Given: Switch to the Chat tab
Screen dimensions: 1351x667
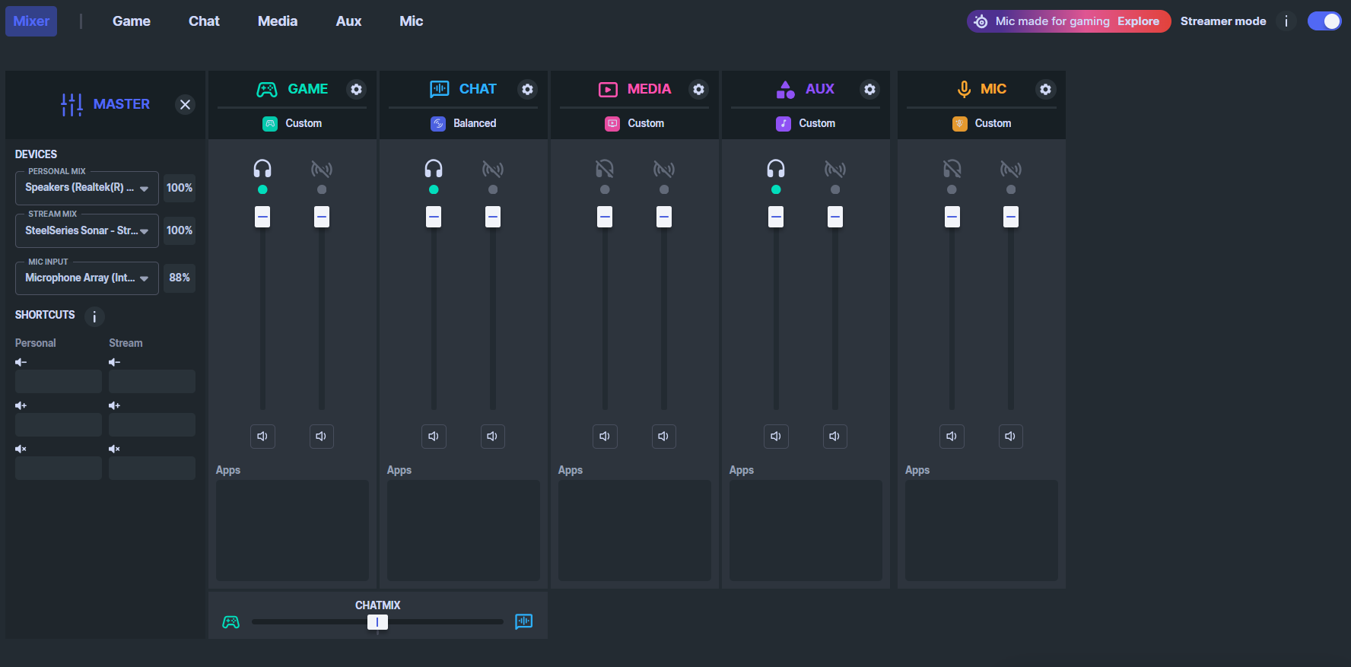Looking at the screenshot, I should [204, 21].
